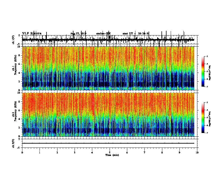The width and height of the screenshot is (222, 171).
Task: Click the 'start UT = 20:20:0' header text
Action: point(135,34)
